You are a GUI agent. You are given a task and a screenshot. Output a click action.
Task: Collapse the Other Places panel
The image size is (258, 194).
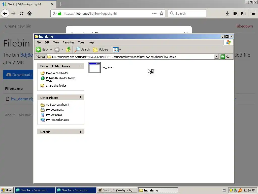80,97
